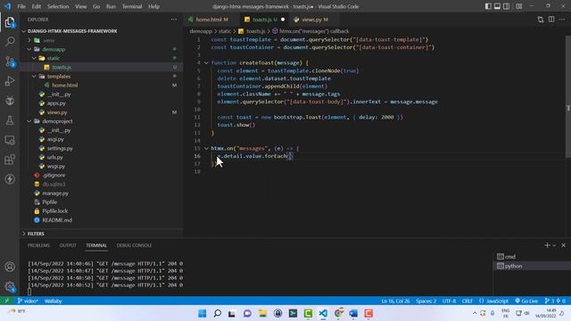
Task: Open the Help menu
Action: click(153, 6)
